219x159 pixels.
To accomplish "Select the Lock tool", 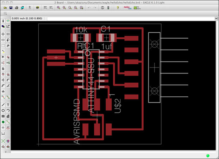I will (3, 69).
